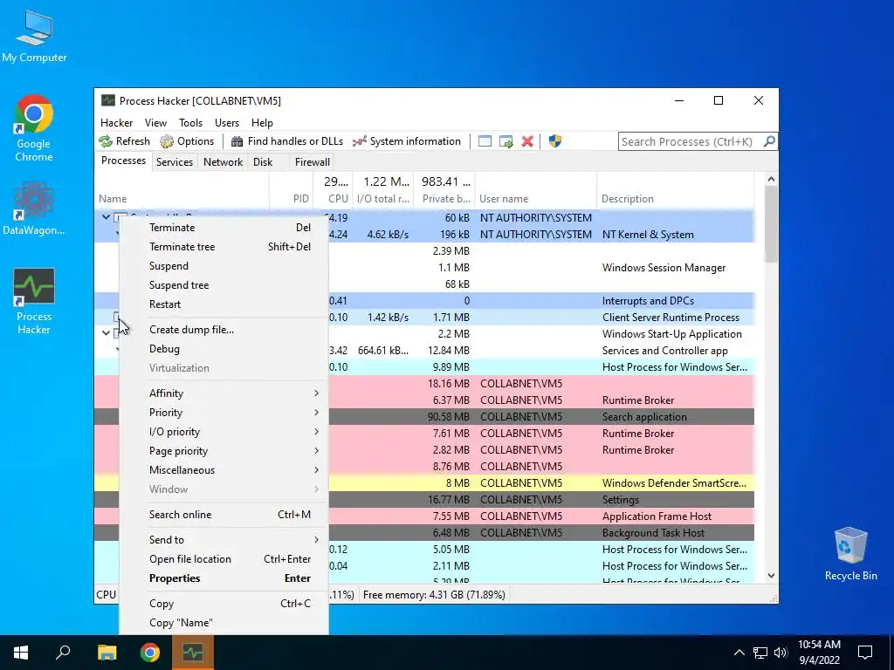Open the Windows Start button

tap(21, 653)
